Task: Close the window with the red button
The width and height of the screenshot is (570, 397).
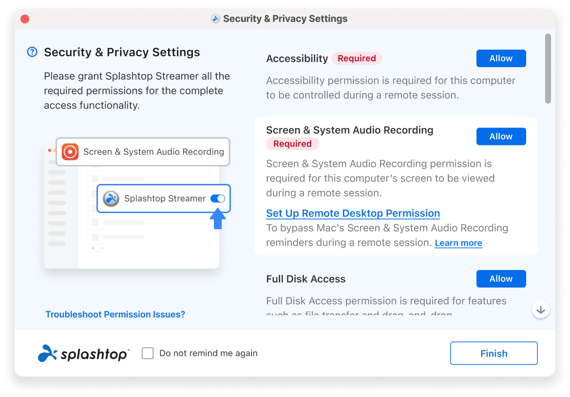Action: pos(25,19)
